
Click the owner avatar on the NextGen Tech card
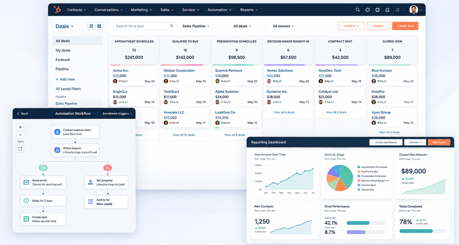321,81
